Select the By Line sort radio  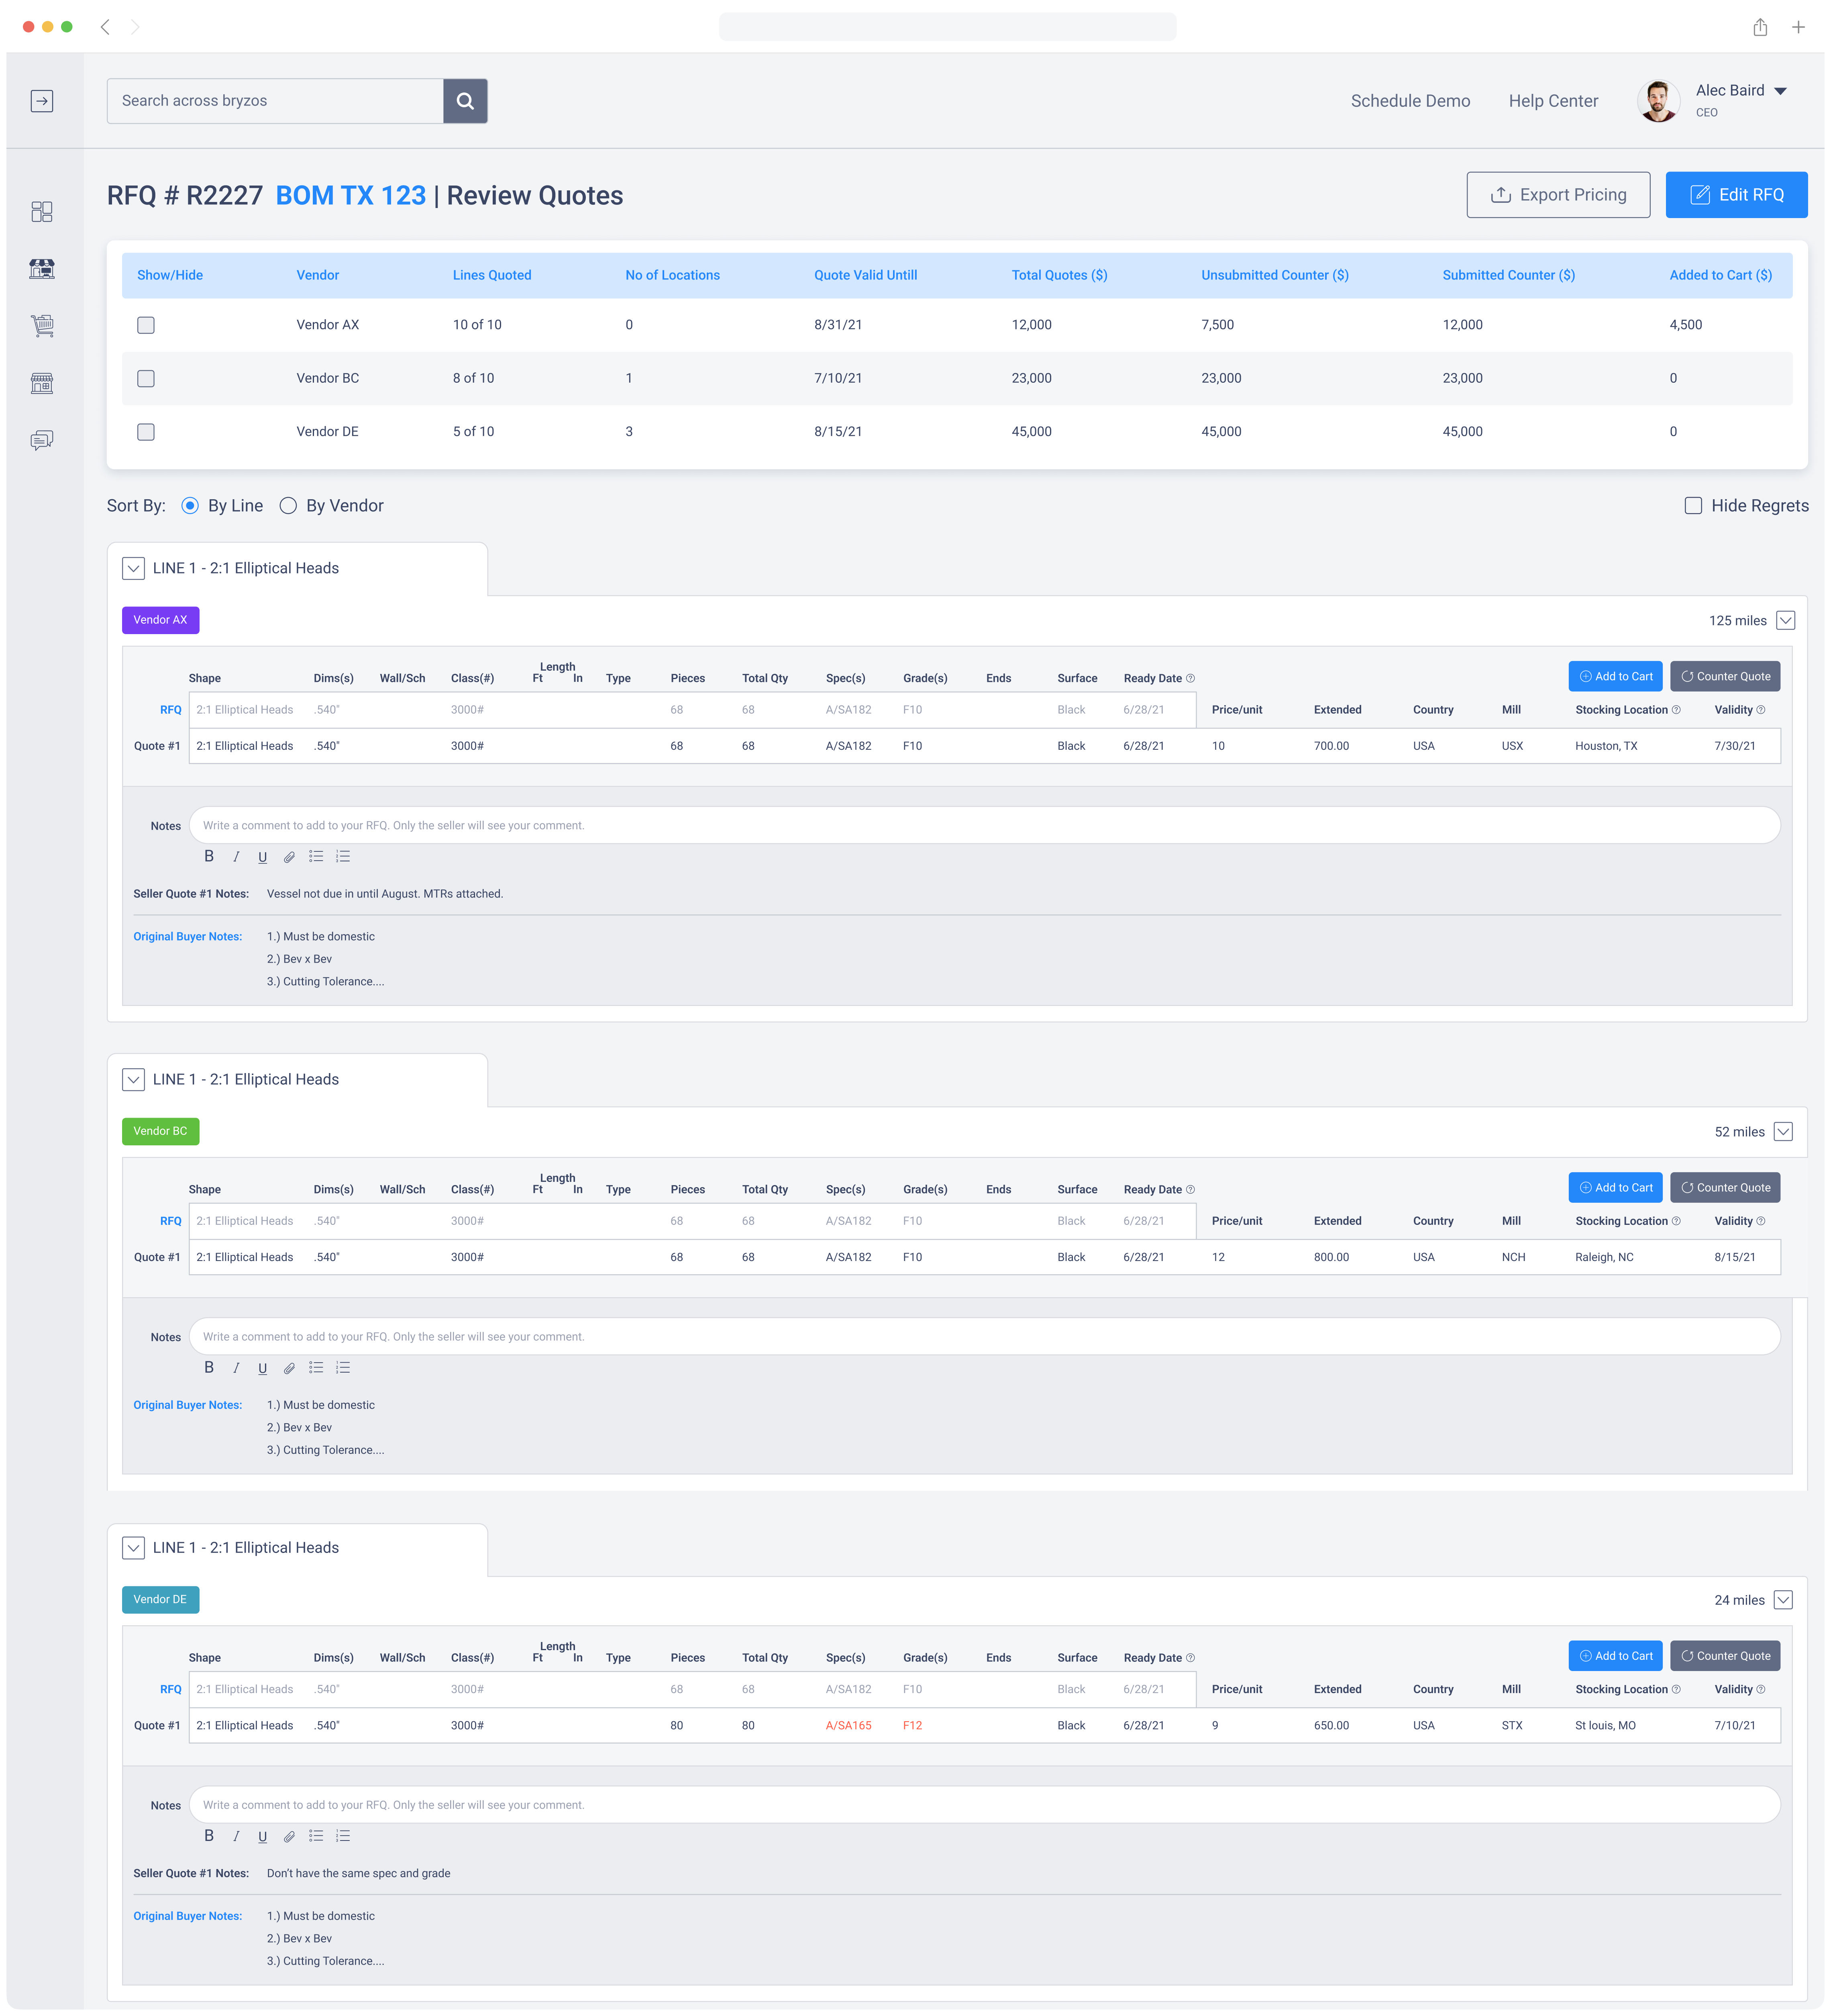(190, 506)
